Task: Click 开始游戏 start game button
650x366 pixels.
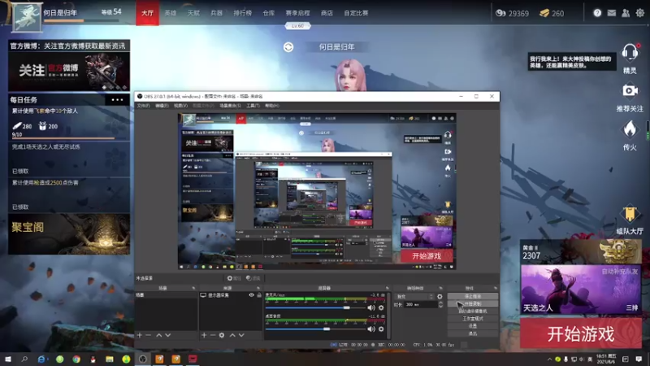Action: point(581,333)
